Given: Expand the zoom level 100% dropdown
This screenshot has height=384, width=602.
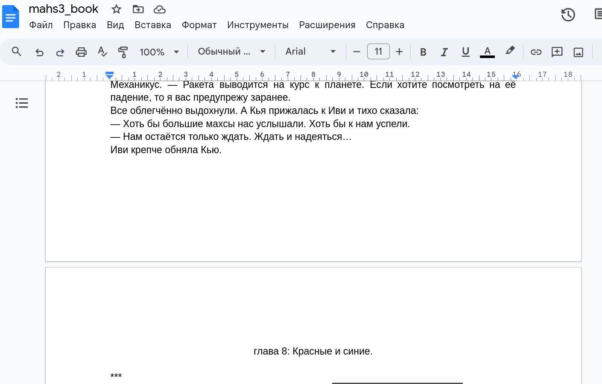Looking at the screenshot, I should coord(159,52).
